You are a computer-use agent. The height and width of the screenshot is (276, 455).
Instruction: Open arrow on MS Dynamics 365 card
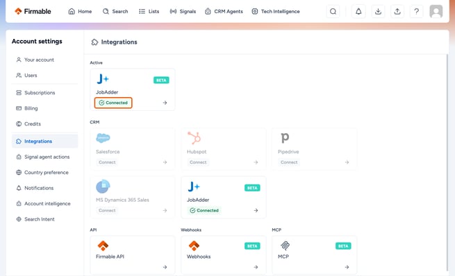click(165, 211)
